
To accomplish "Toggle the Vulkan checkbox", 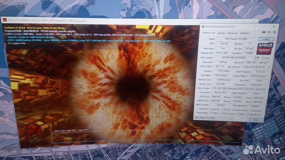I will 211,113.
